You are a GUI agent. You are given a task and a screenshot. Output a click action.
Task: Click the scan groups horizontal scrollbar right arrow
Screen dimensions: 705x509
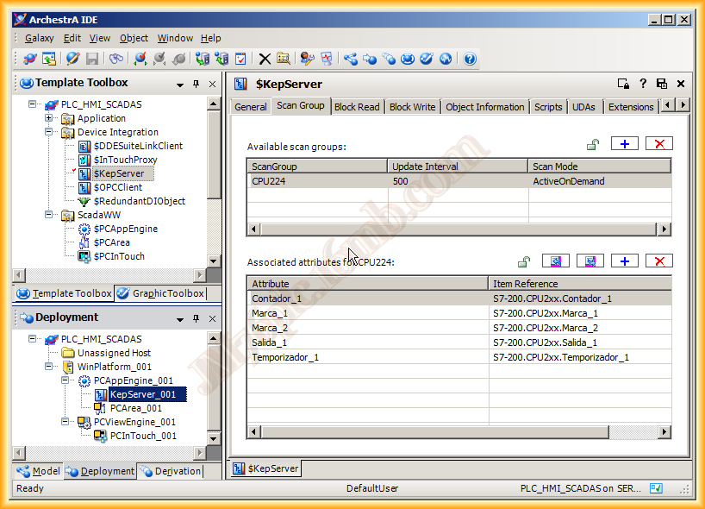coord(664,229)
